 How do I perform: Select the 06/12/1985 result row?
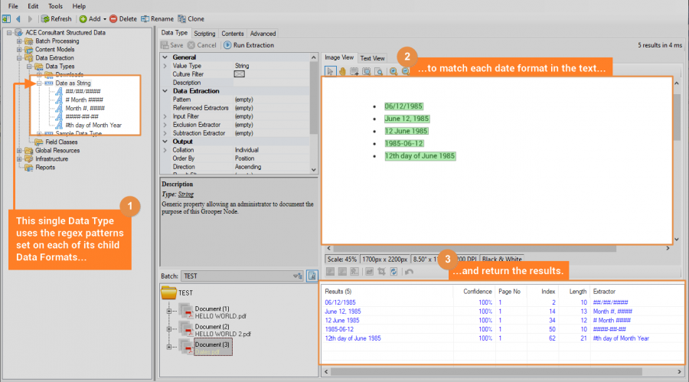(342, 302)
